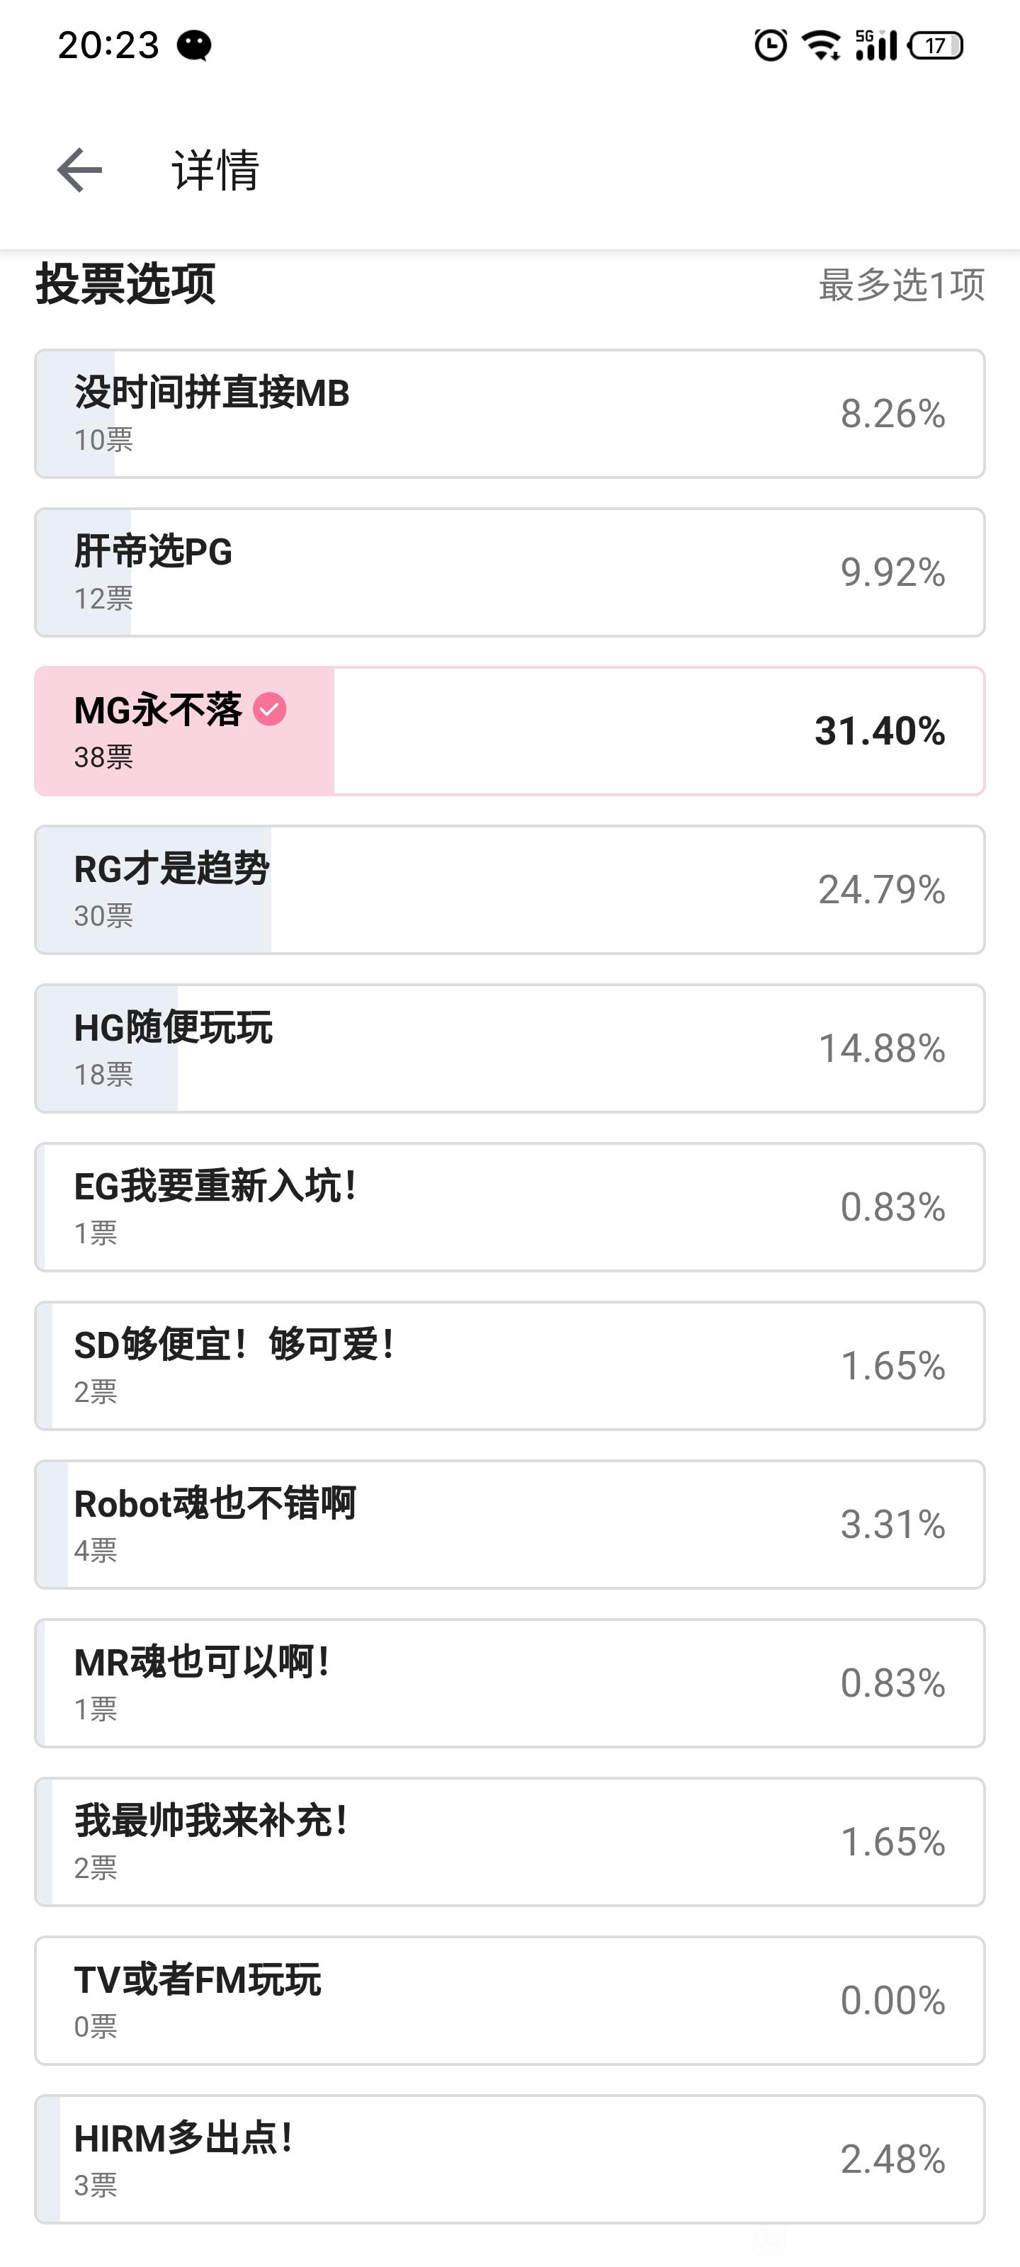Select the 肝帝选PG poll option
The height and width of the screenshot is (2267, 1020).
tap(509, 572)
